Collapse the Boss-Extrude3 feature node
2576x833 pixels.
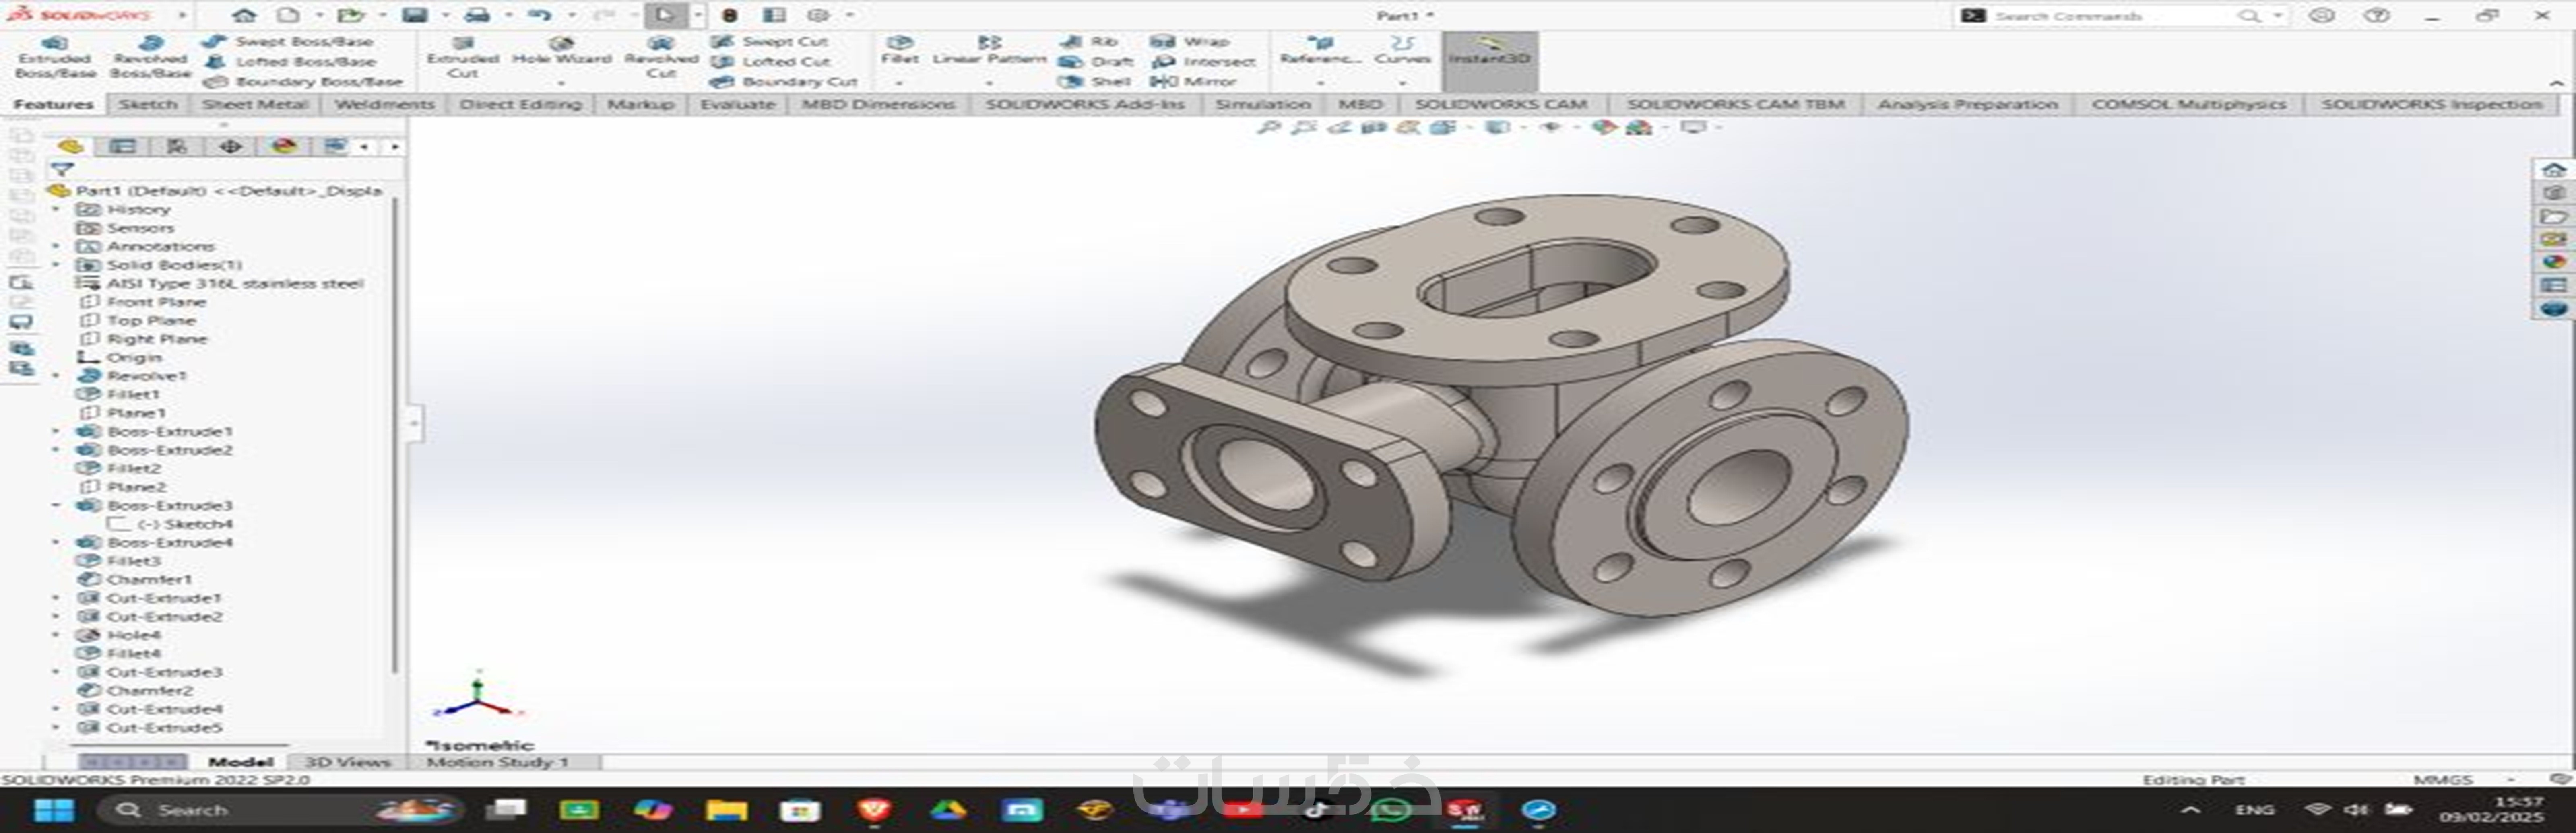(56, 506)
